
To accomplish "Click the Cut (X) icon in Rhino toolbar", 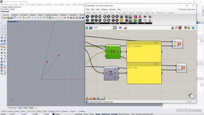I will [17, 18].
